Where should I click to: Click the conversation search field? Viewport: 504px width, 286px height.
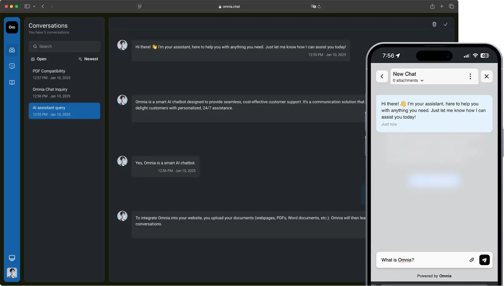click(64, 46)
